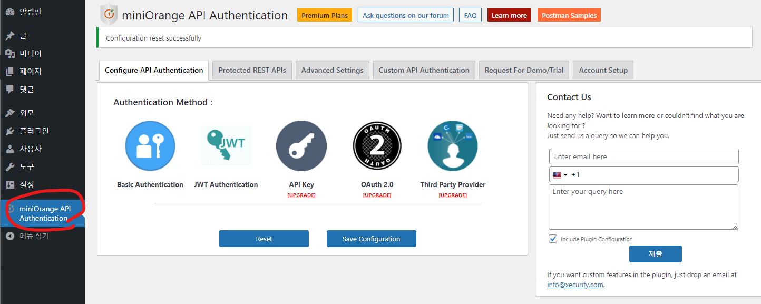Click the Learn more button
Viewport: 761px width, 304px height.
(509, 15)
